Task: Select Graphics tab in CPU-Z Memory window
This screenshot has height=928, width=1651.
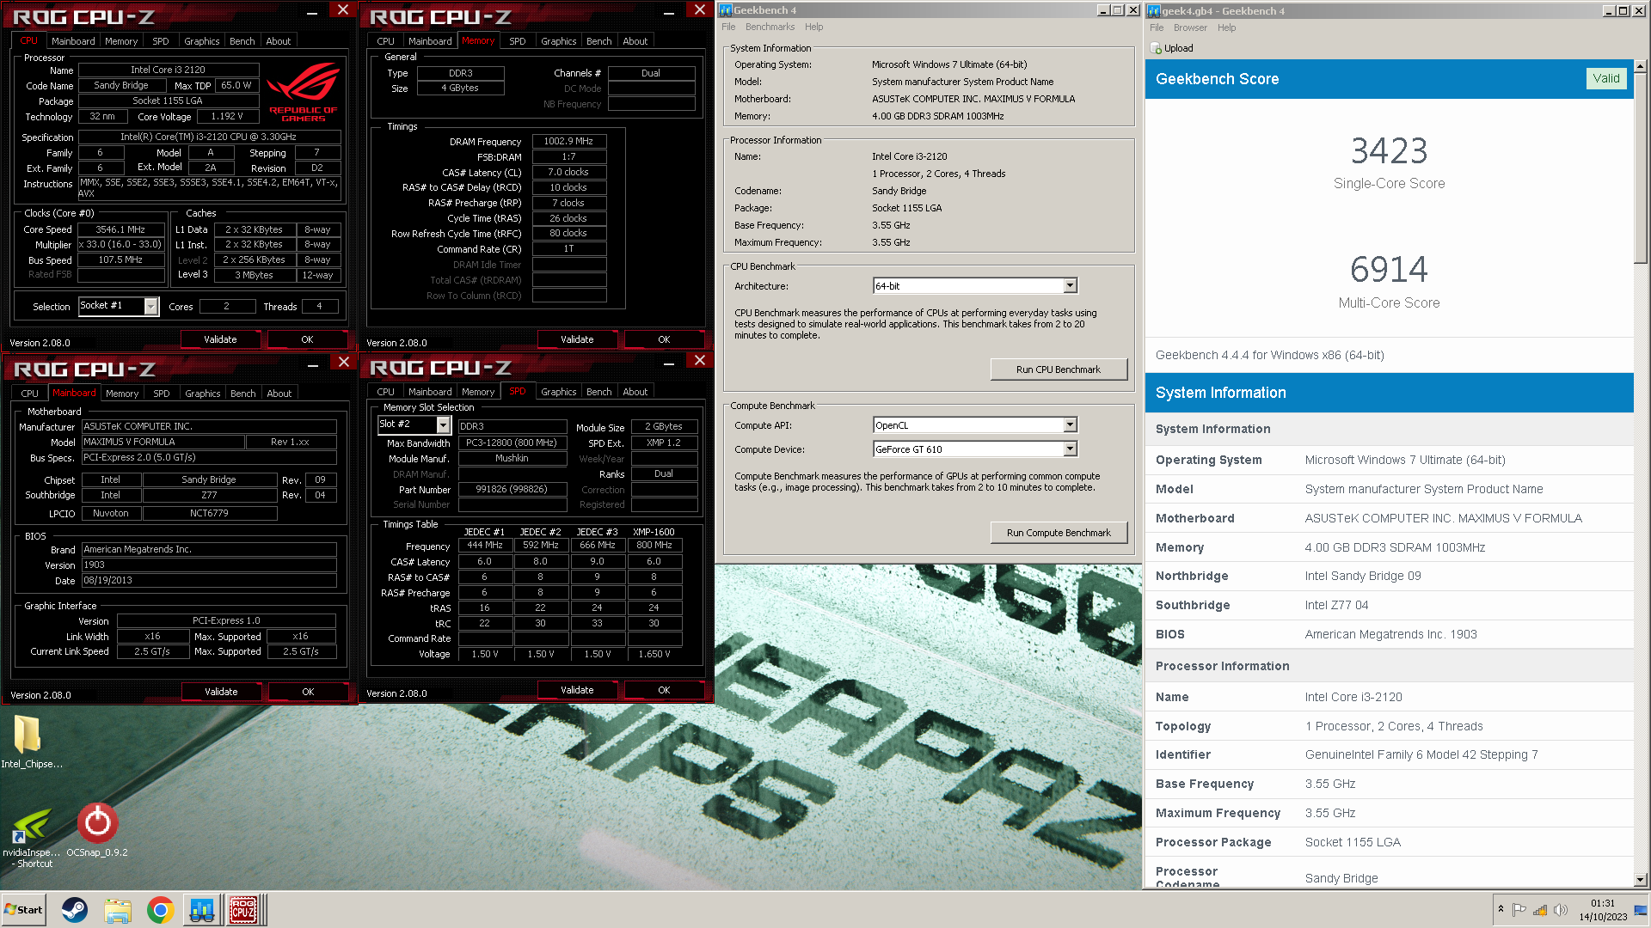Action: coord(558,40)
